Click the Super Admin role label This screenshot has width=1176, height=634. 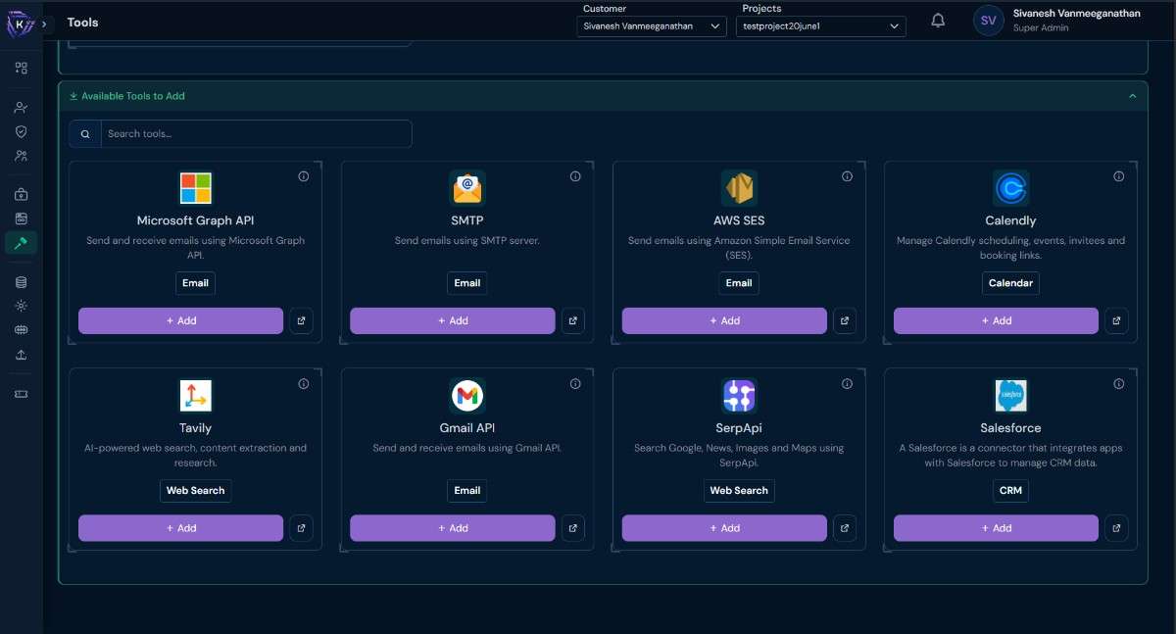pyautogui.click(x=1041, y=28)
